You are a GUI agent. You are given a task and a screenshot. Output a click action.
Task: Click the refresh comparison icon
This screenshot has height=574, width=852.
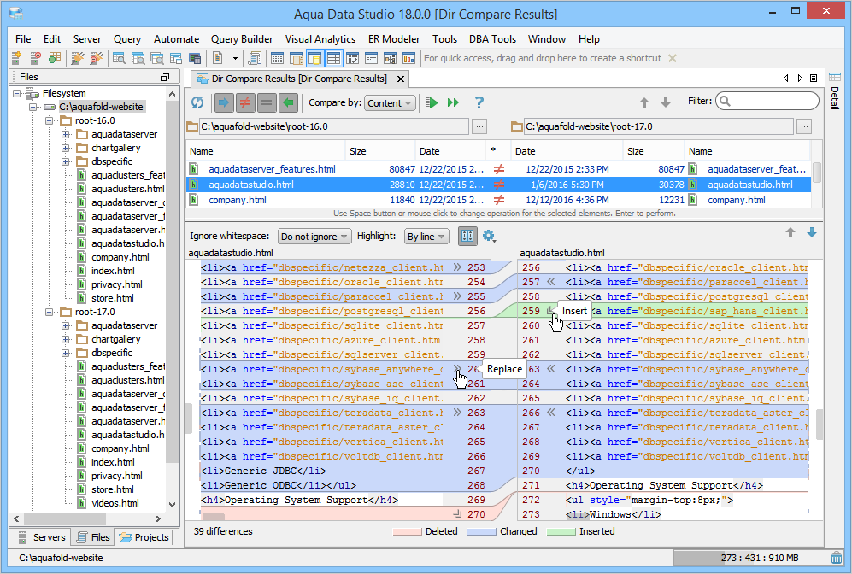pyautogui.click(x=197, y=102)
